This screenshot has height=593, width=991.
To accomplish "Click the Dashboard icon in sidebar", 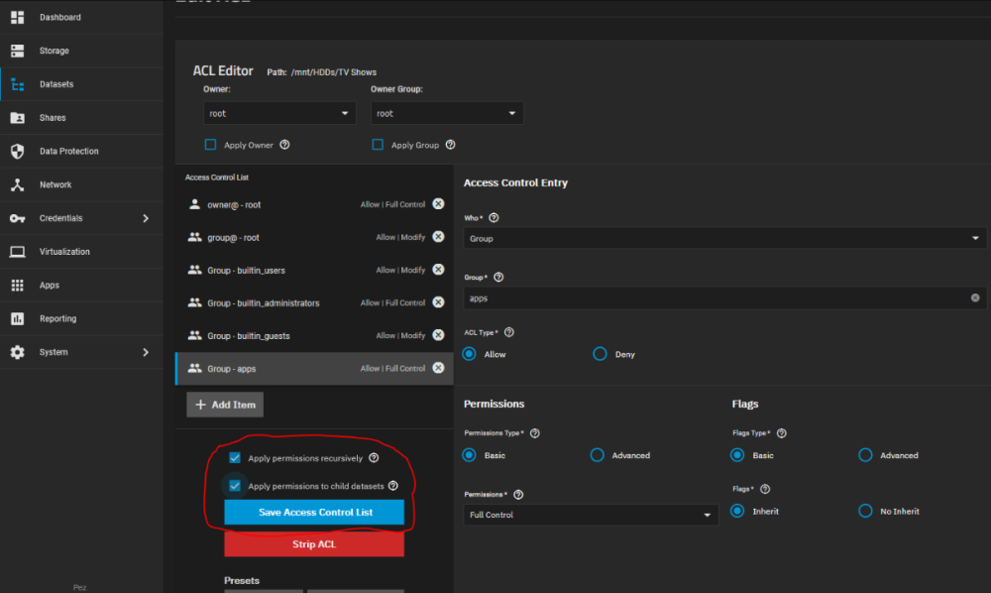I will point(17,18).
